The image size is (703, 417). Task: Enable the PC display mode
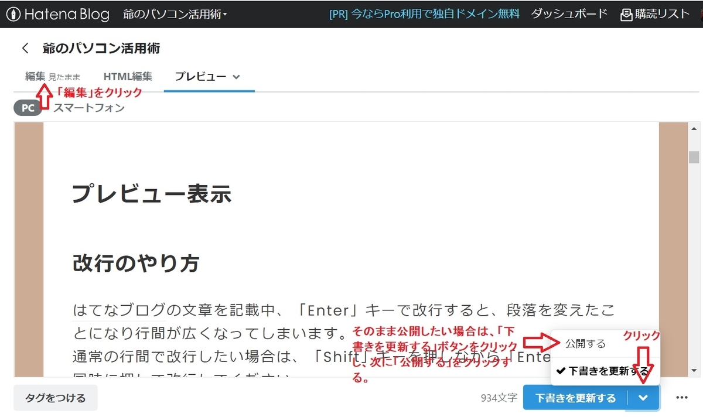tap(27, 108)
